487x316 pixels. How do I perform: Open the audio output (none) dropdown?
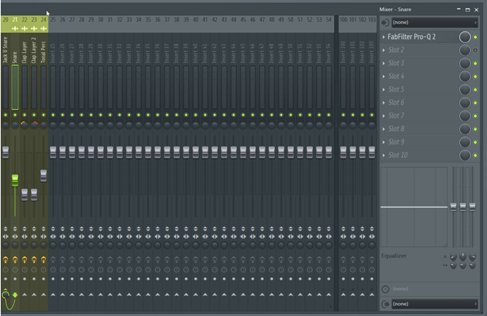pyautogui.click(x=434, y=304)
